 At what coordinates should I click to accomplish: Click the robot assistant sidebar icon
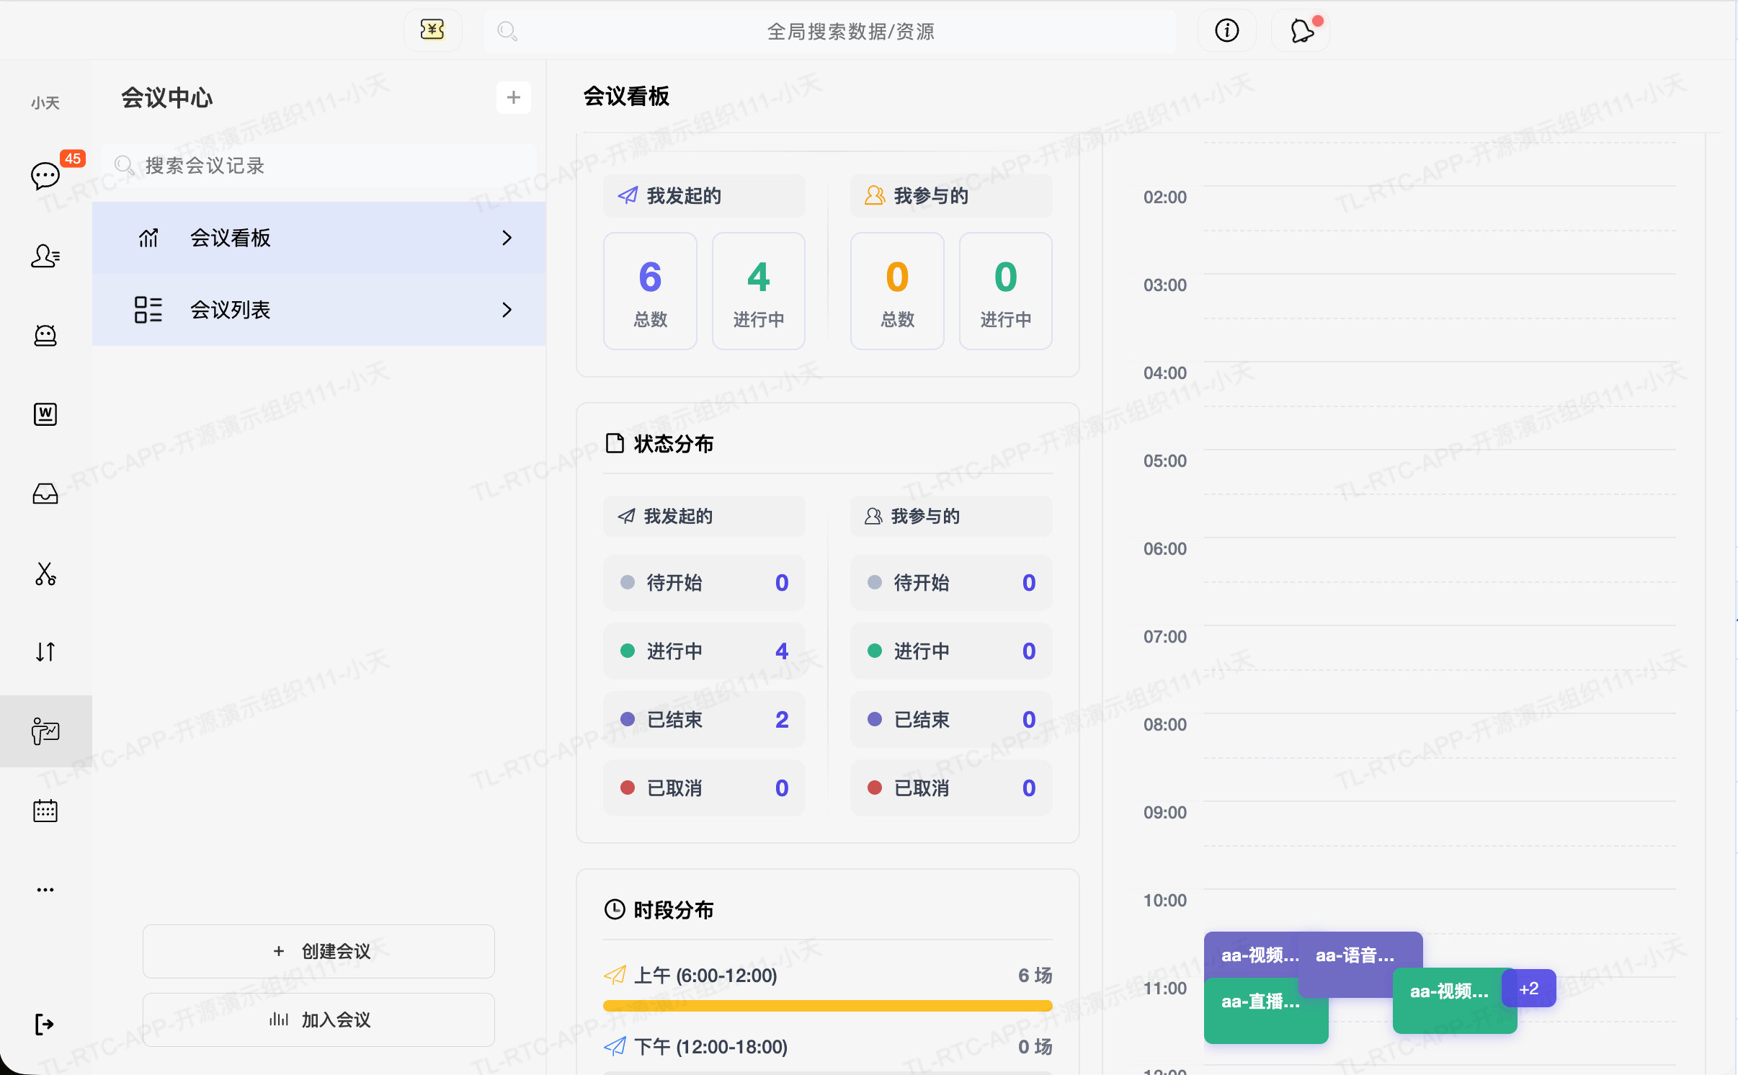[x=45, y=335]
